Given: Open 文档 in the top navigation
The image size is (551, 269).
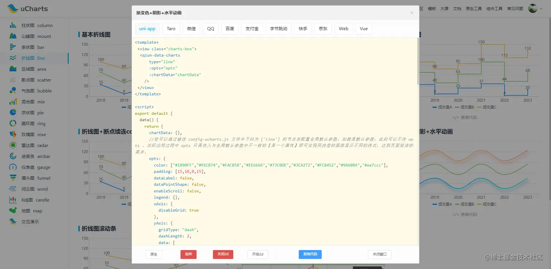Looking at the screenshot, I should pyautogui.click(x=457, y=9).
